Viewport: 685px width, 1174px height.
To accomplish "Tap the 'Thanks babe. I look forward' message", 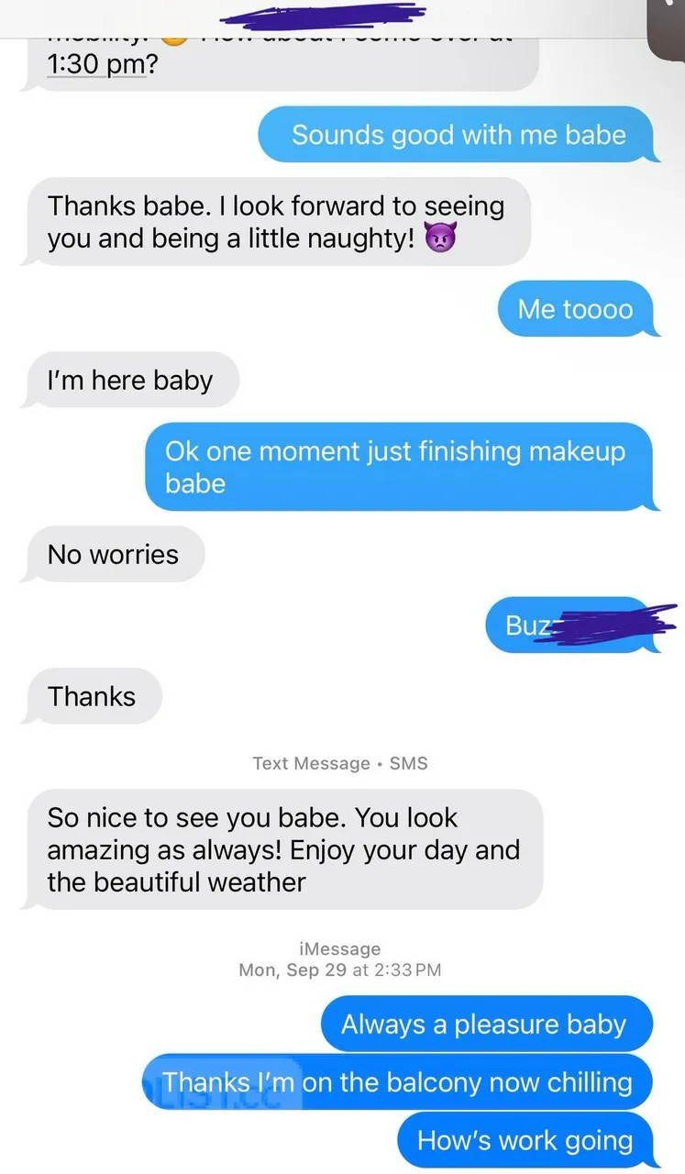I will pos(277,222).
